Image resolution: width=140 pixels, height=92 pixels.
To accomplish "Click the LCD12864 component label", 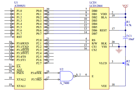I will point(96,6).
